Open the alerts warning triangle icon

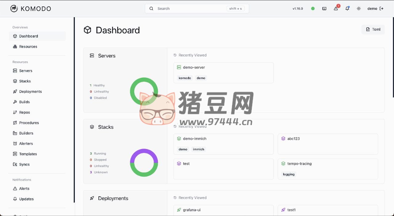tap(336, 9)
